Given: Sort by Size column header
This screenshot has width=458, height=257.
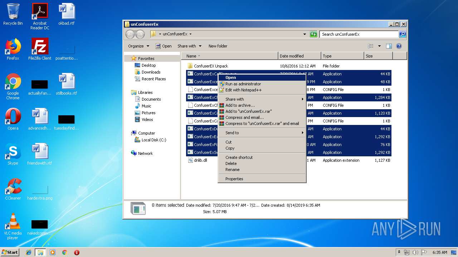Looking at the screenshot, I should [378, 56].
